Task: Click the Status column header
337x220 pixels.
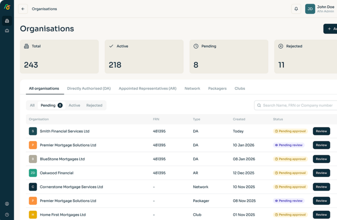Action: (x=278, y=119)
